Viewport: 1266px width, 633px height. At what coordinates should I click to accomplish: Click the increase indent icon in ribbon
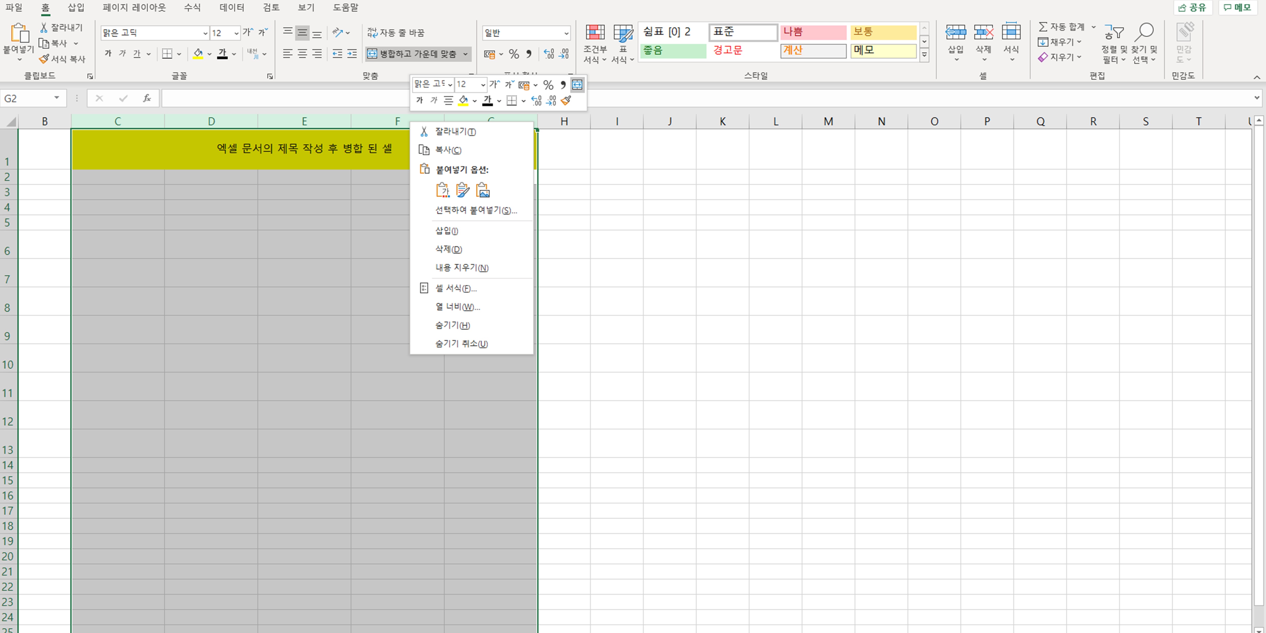tap(352, 54)
